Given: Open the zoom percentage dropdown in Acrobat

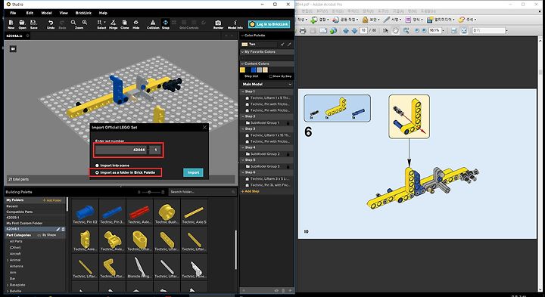Looking at the screenshot, I should [443, 30].
